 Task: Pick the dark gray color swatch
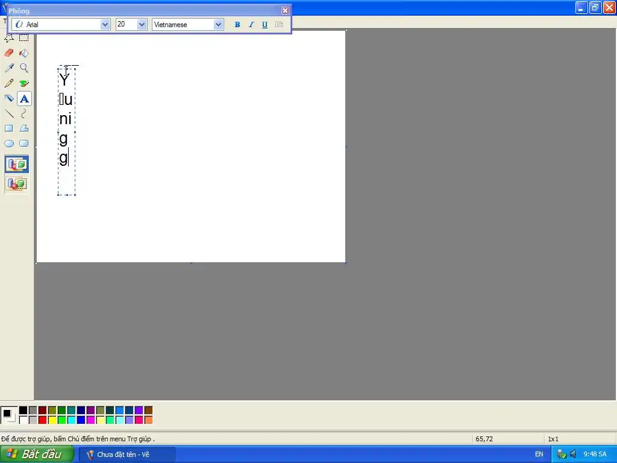tap(33, 410)
